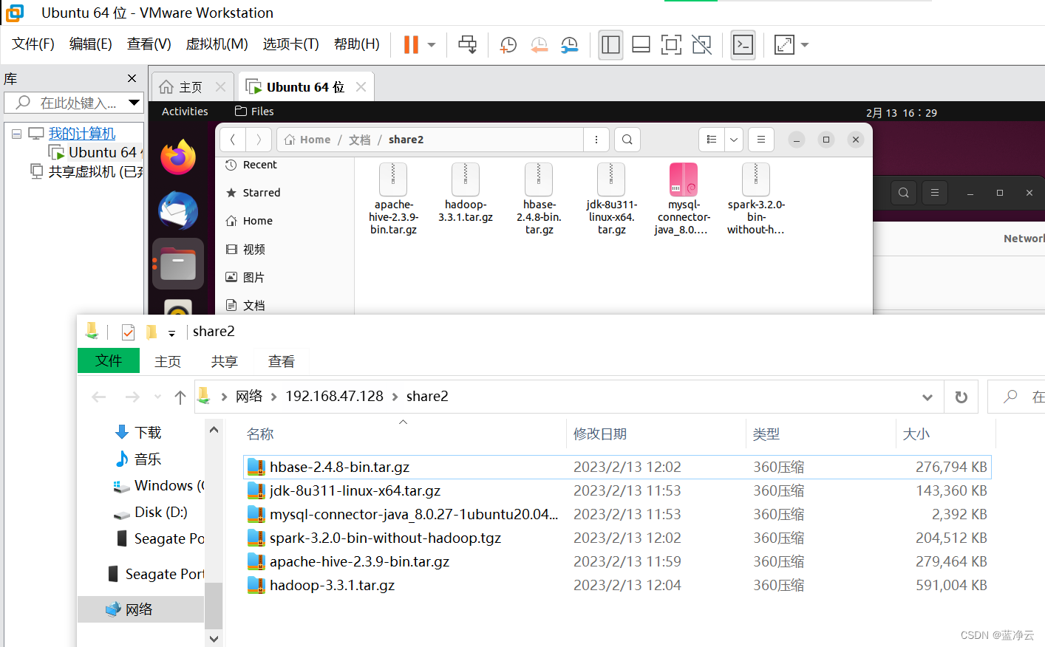Screen dimensions: 1045x647
Task: Open the 查看(V) menu
Action: 149,44
